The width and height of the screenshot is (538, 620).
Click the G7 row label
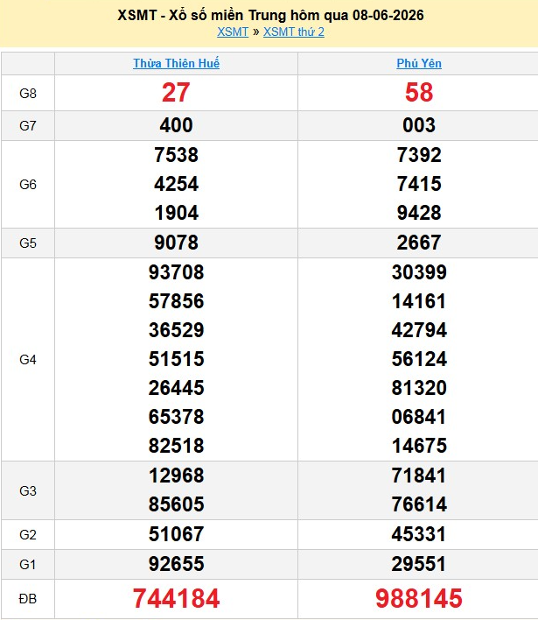28,126
